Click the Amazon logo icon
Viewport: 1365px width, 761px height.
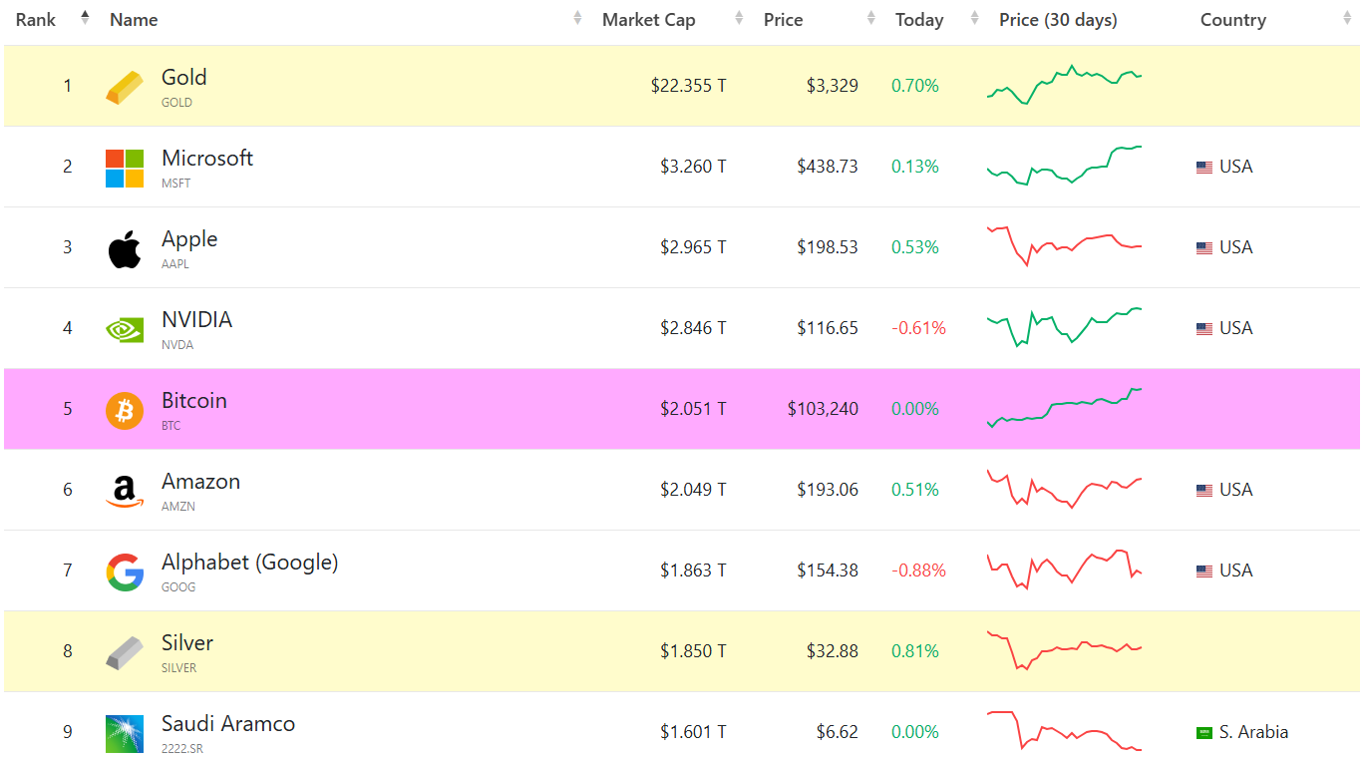click(125, 491)
